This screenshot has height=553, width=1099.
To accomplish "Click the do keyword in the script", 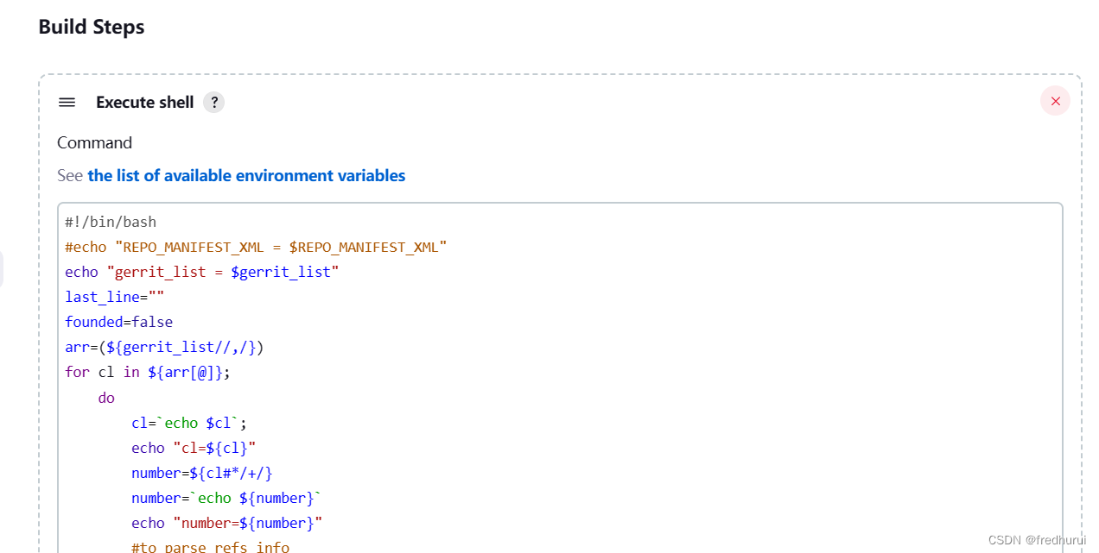I will click(x=106, y=397).
